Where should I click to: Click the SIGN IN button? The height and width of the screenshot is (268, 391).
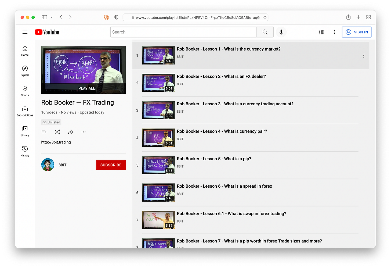[357, 32]
